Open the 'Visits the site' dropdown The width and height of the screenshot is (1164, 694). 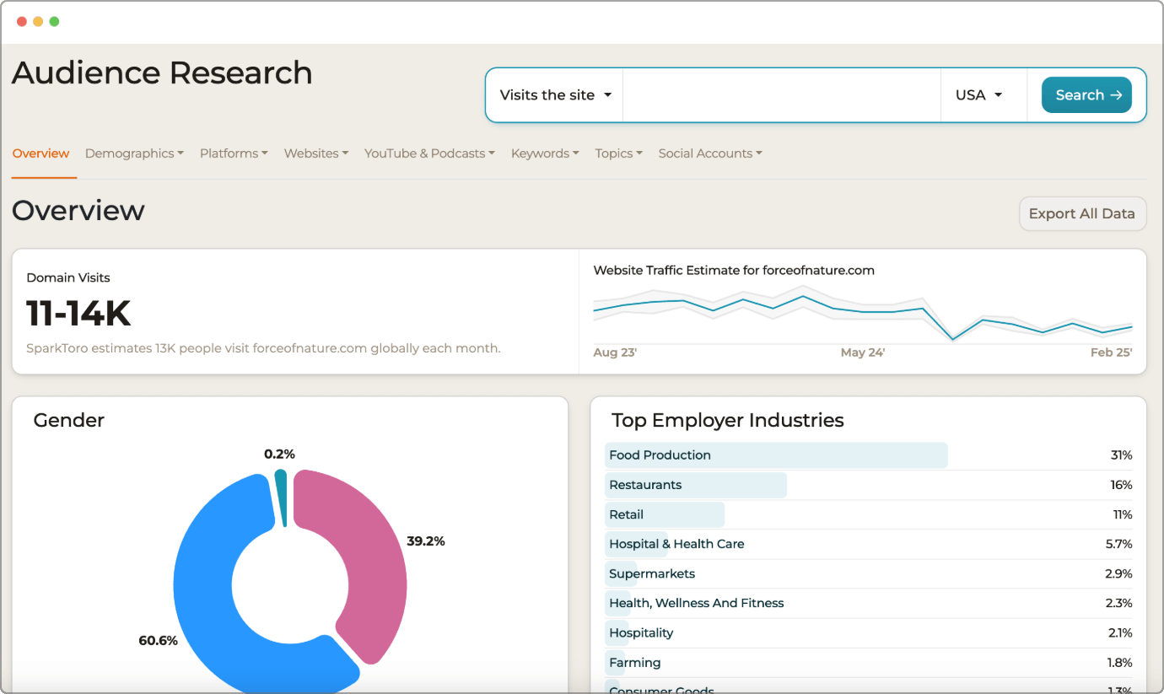pos(555,95)
